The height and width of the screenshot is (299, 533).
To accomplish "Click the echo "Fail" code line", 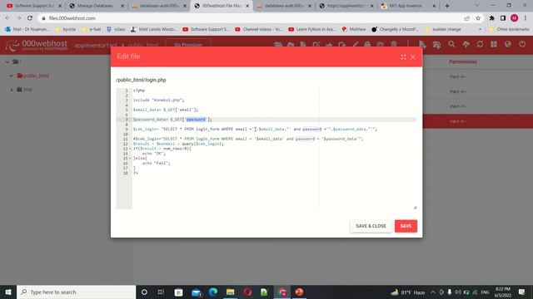I will 157,164.
